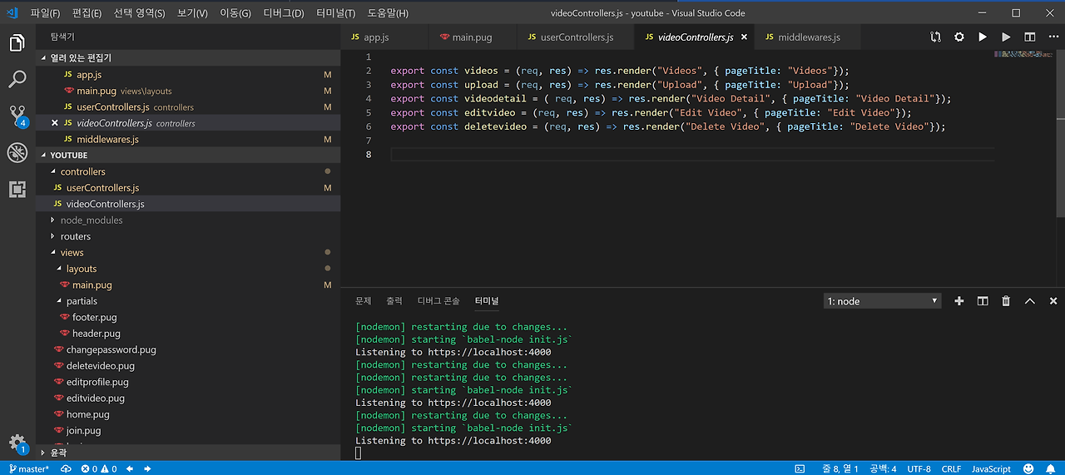Open the 1: node terminal dropdown

coord(882,301)
